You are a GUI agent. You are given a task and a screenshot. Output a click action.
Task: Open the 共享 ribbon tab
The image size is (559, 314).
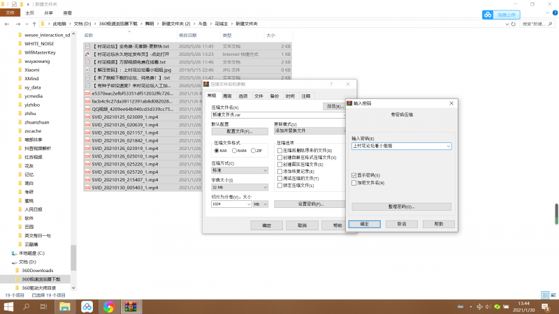(x=48, y=13)
